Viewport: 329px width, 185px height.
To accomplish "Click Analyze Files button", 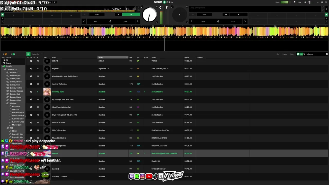I will (35, 54).
